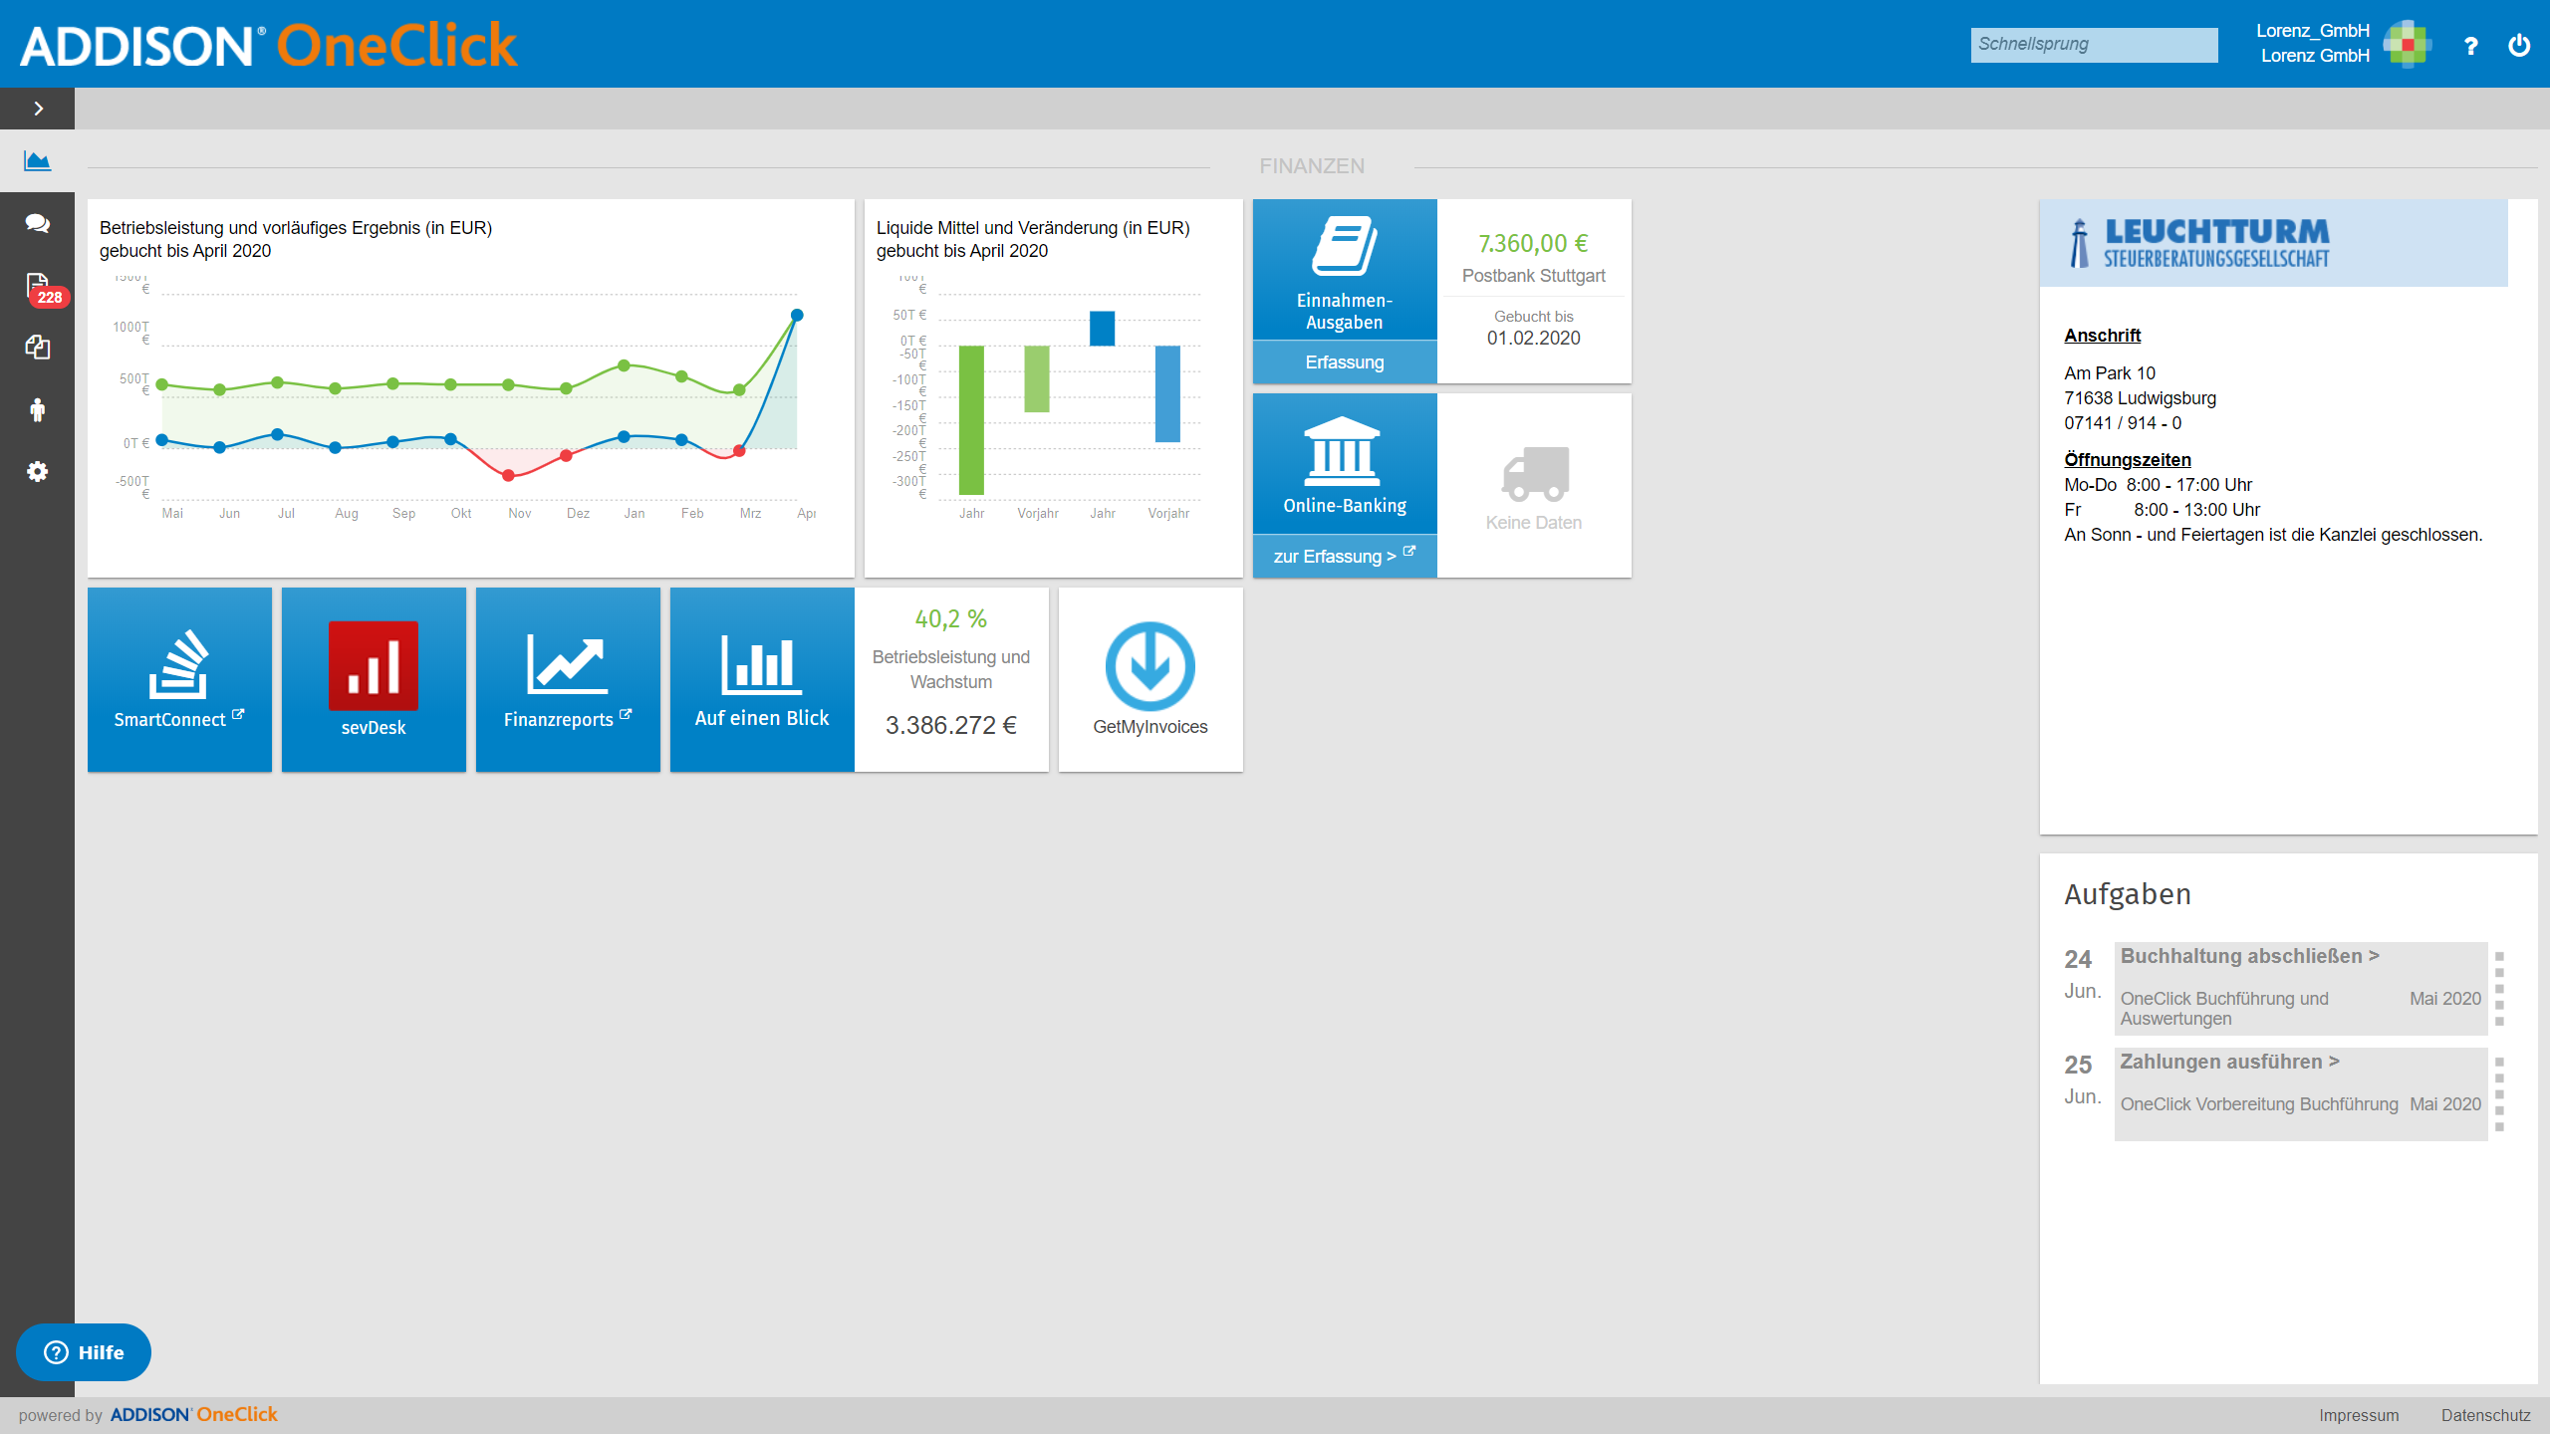The image size is (2550, 1434).
Task: Open the chat messages sidebar icon
Action: click(38, 223)
